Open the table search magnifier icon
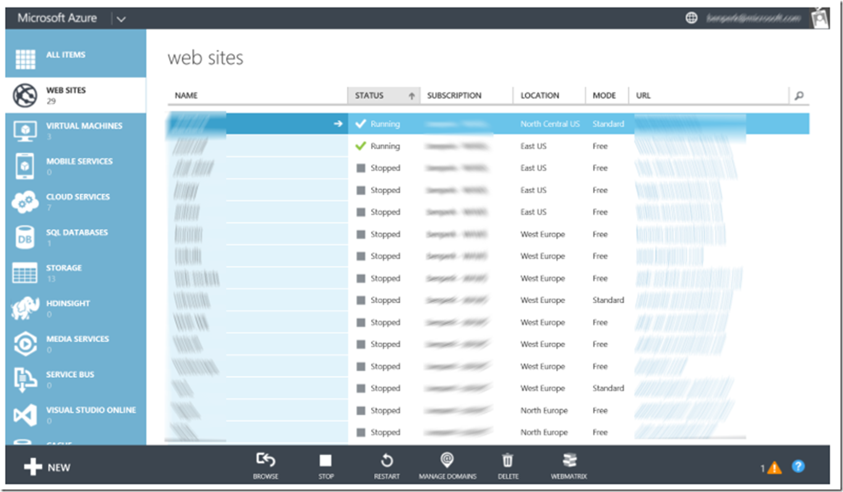 799,96
